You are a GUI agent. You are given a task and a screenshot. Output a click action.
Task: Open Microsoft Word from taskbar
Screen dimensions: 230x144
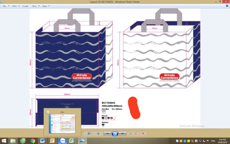coord(43,141)
